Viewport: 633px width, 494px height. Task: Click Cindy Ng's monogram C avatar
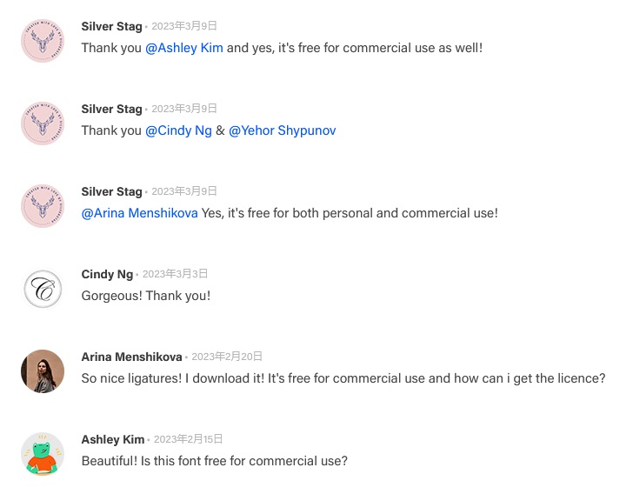(43, 289)
